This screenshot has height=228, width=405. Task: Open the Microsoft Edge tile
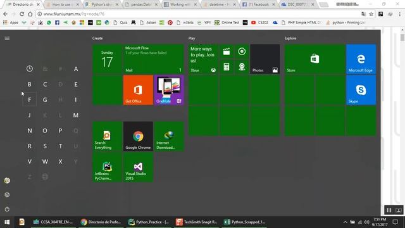(361, 59)
